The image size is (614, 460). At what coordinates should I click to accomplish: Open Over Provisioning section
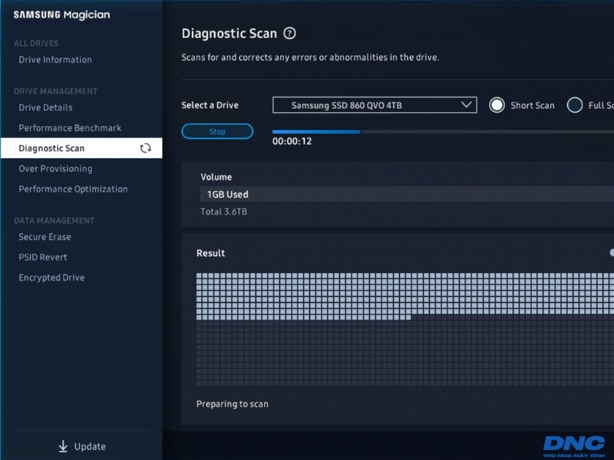tap(55, 169)
